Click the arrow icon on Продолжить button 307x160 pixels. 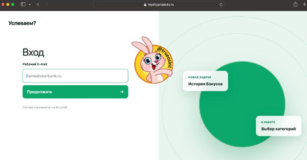122,92
